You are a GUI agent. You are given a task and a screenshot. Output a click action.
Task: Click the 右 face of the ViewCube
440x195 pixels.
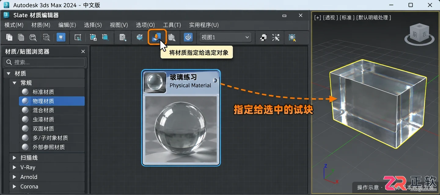(x=424, y=34)
